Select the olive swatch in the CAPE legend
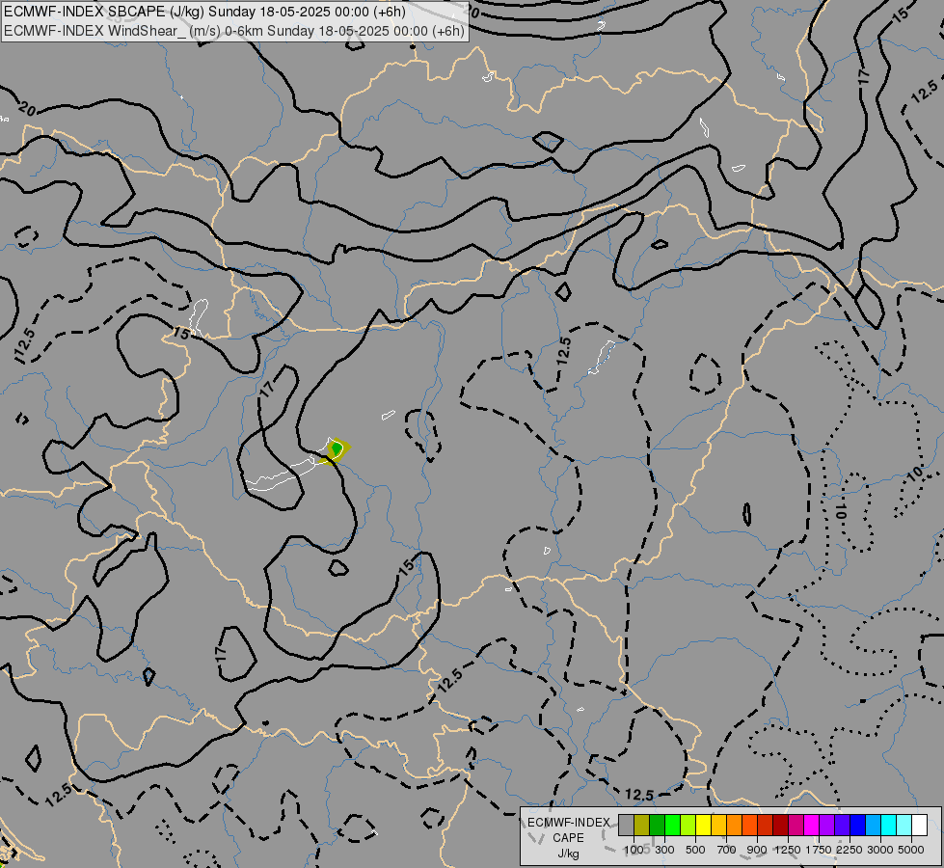Viewport: 944px width, 868px height. 642,825
